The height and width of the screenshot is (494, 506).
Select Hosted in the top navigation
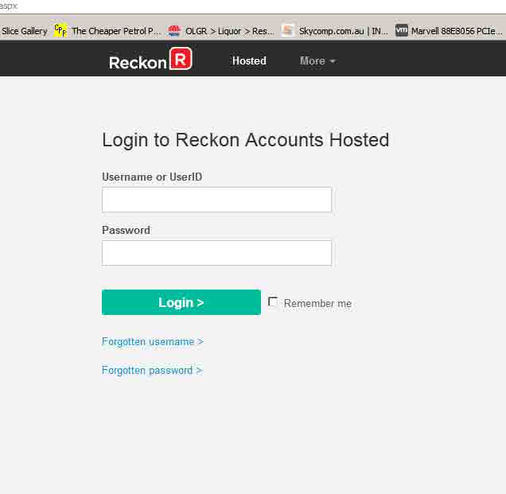(x=249, y=60)
